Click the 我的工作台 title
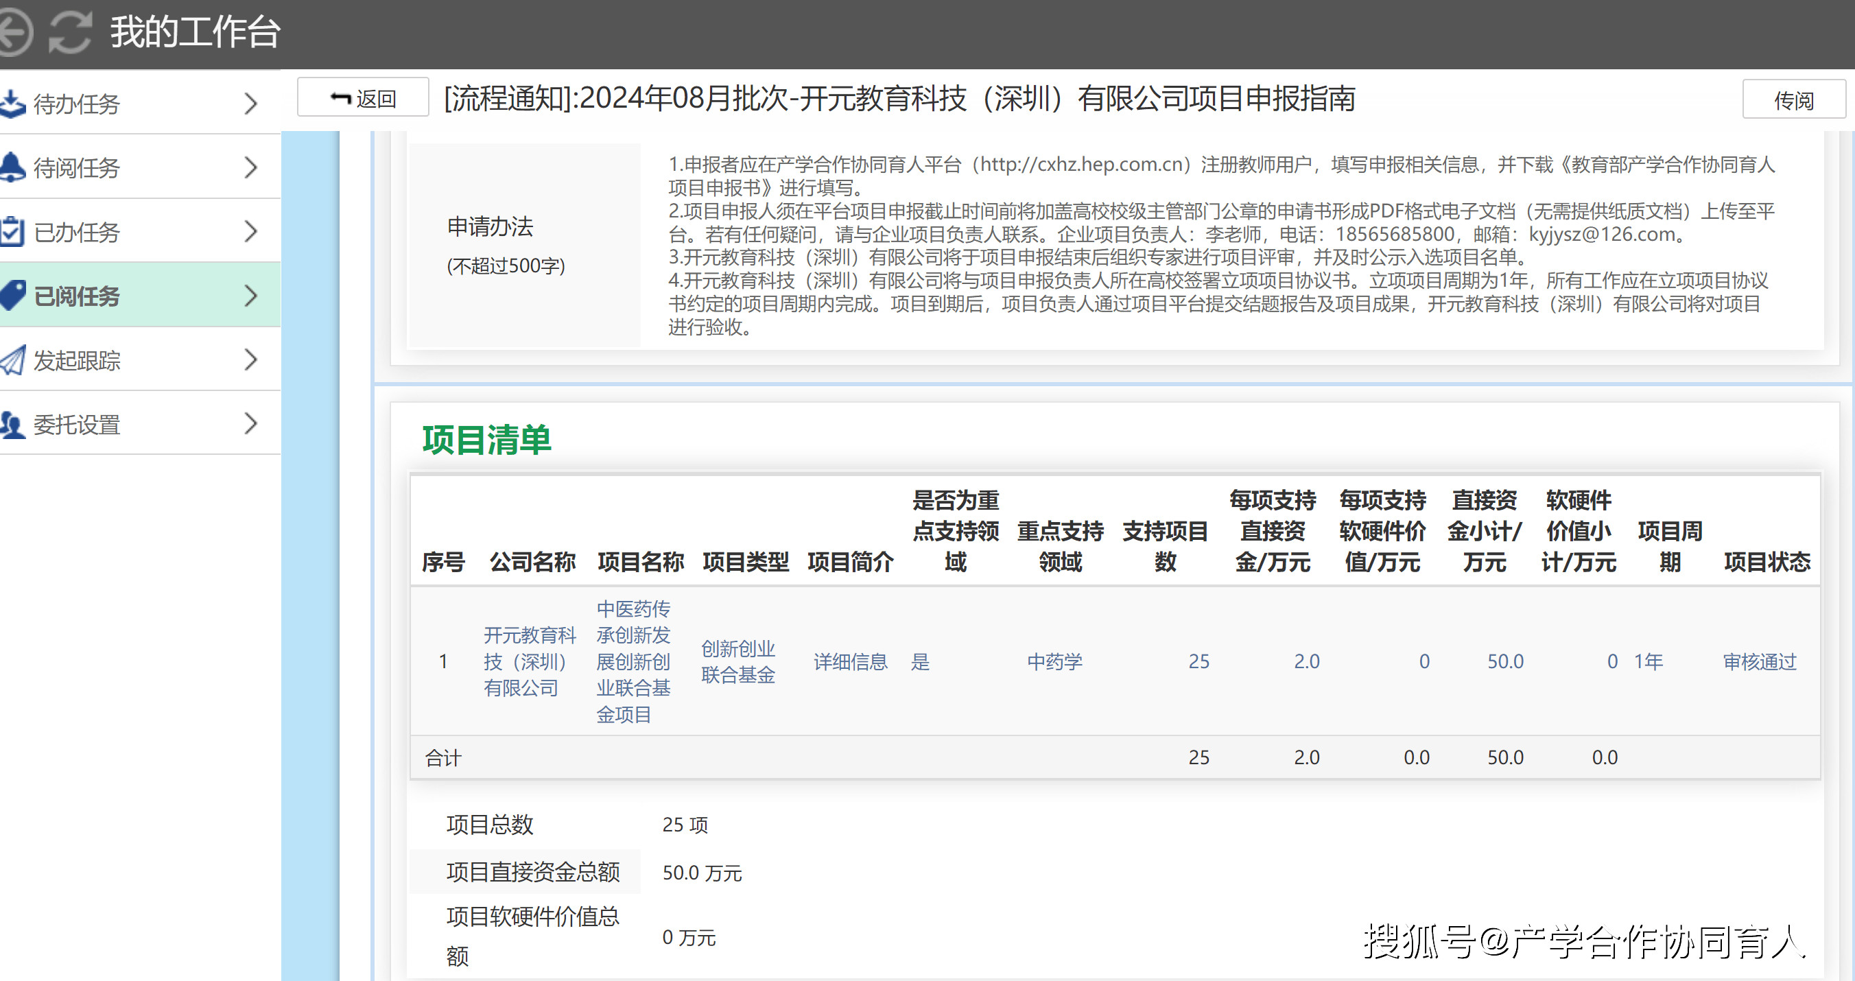 pyautogui.click(x=195, y=32)
